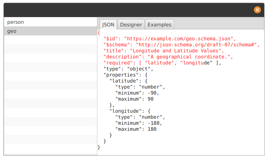Click the first empty row below geo
This screenshot has width=268, height=159.
51,40
